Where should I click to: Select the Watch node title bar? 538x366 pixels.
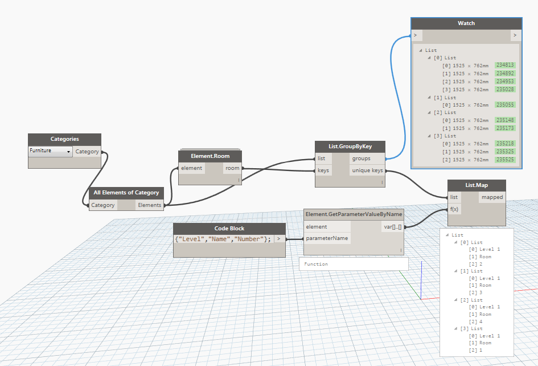click(x=466, y=24)
